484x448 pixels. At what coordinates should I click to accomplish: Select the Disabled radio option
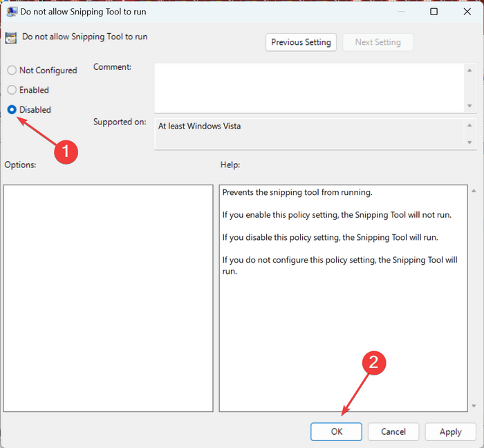click(12, 110)
